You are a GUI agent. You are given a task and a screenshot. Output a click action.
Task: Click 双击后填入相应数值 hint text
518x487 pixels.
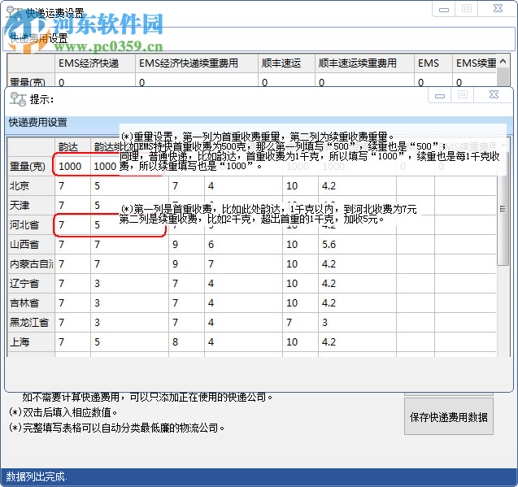point(63,413)
